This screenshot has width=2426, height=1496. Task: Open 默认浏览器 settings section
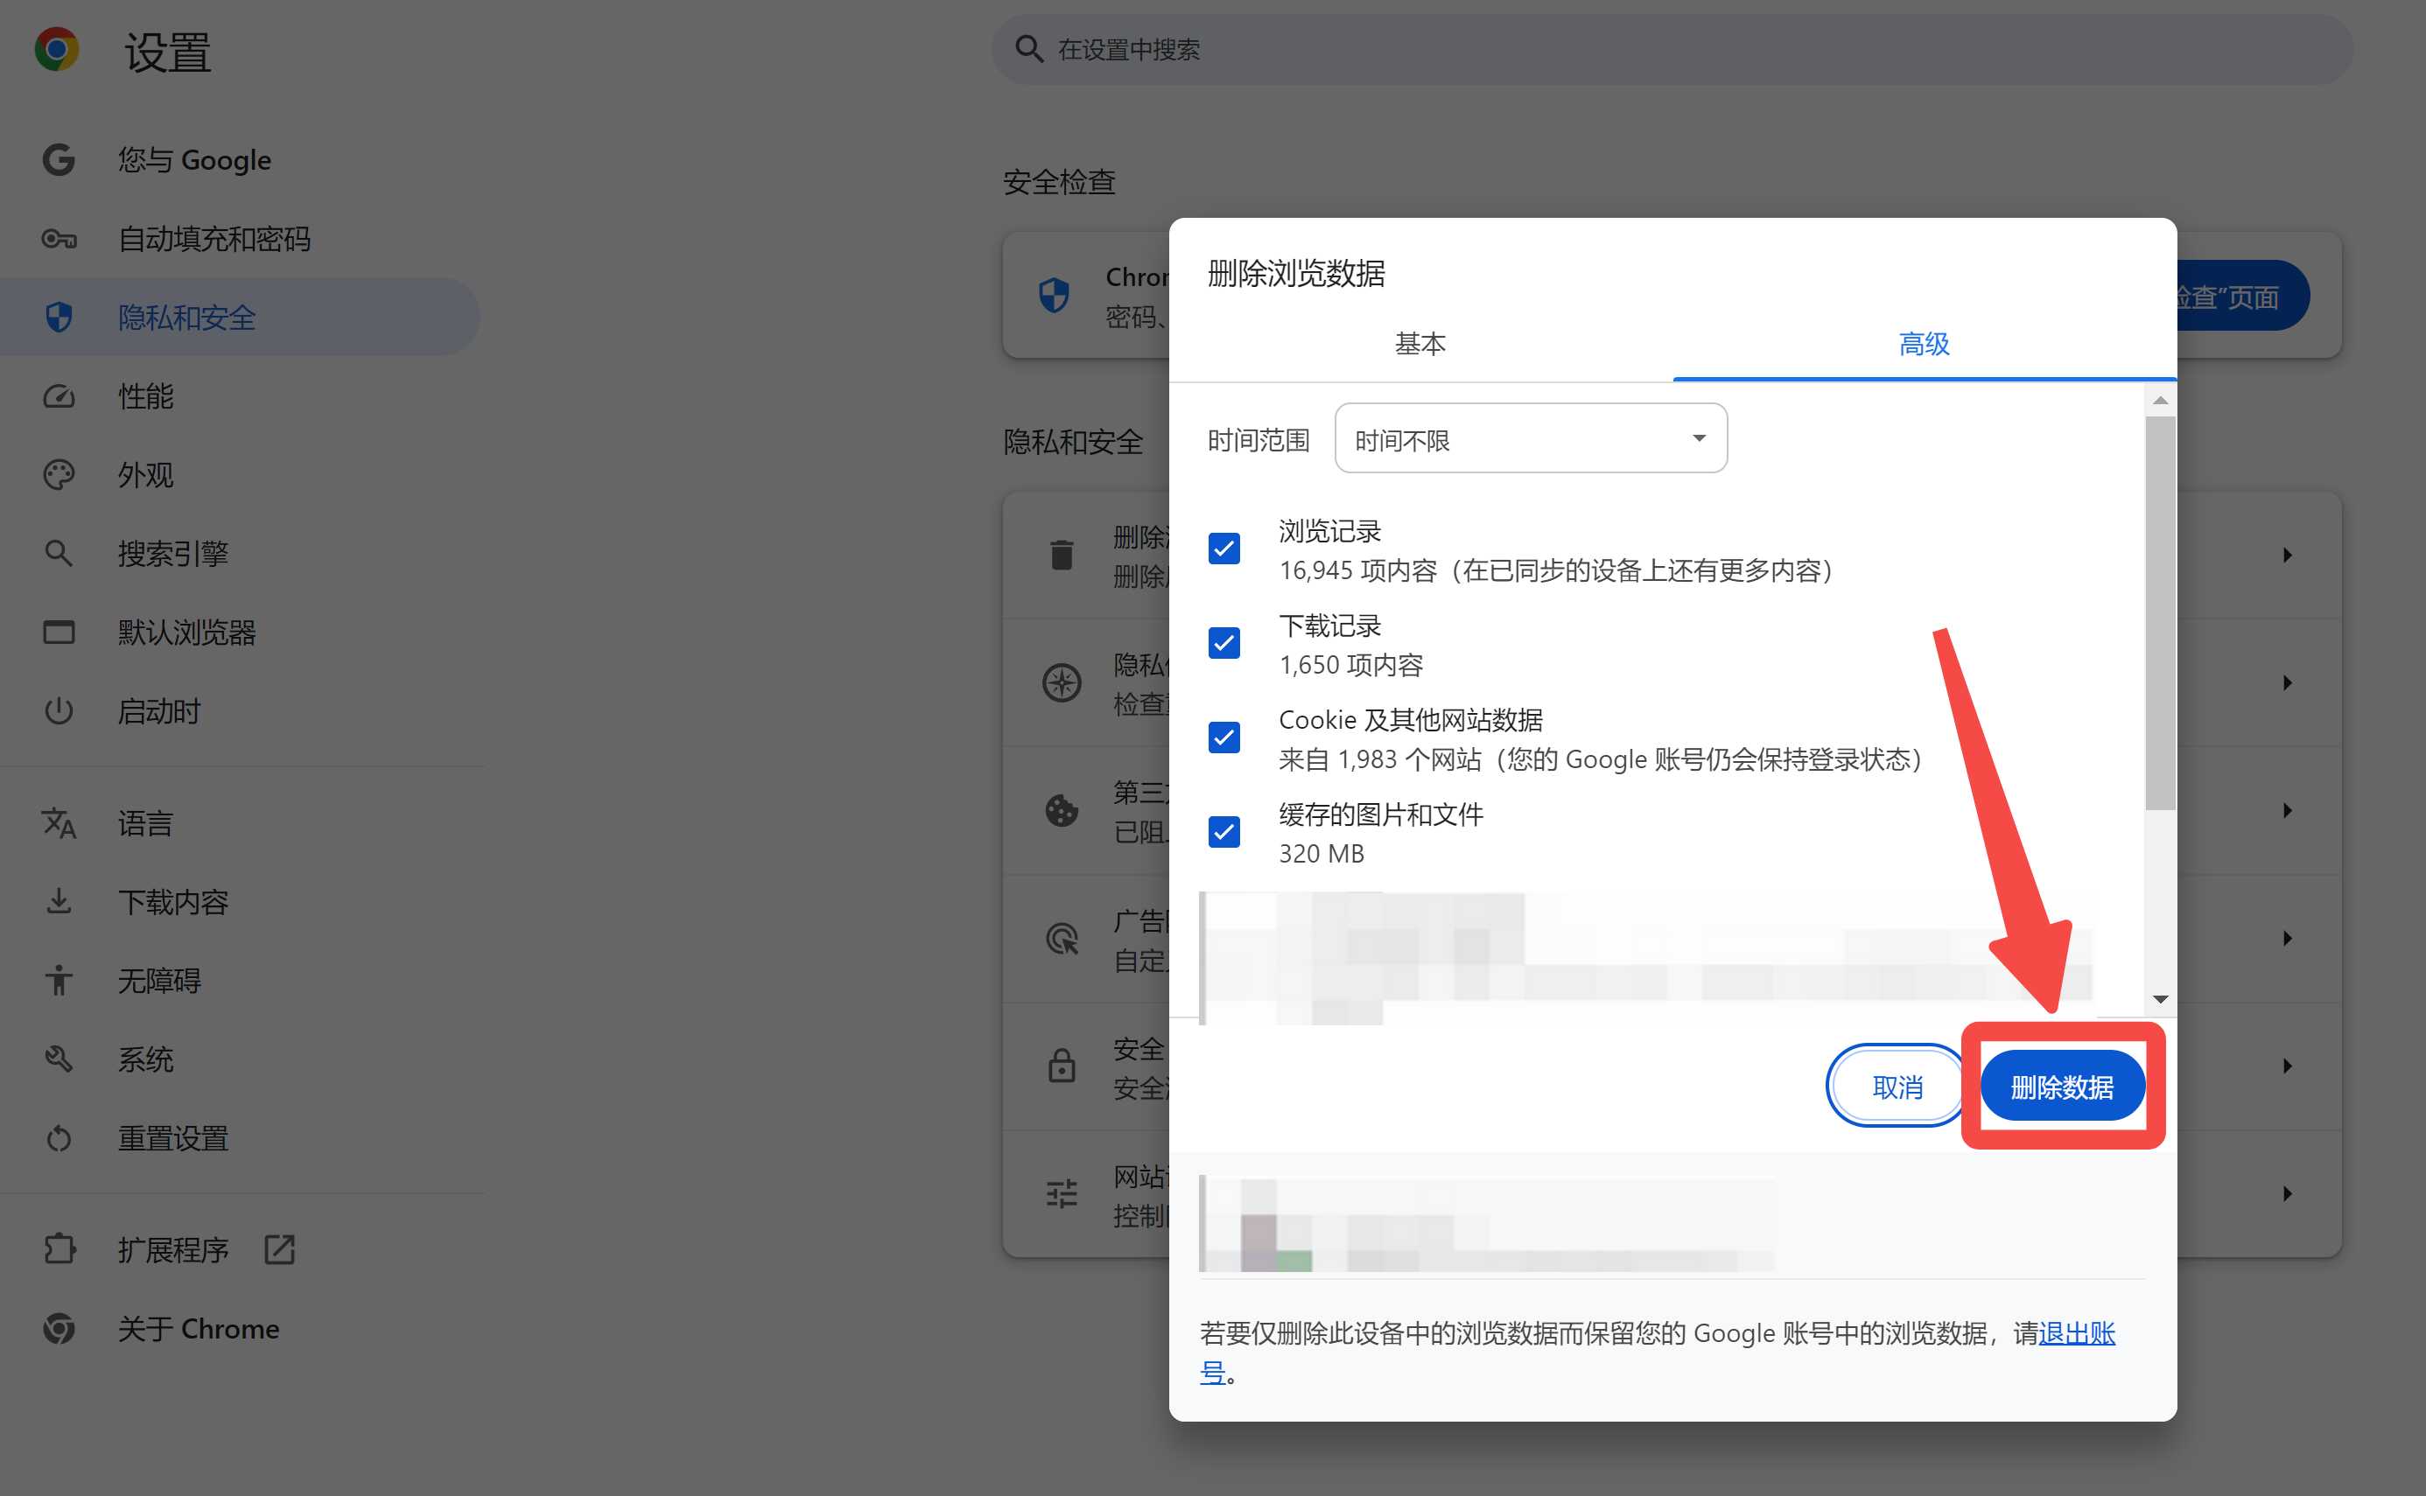point(241,633)
